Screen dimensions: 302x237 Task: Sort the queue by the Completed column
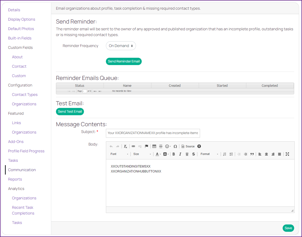click(270, 86)
